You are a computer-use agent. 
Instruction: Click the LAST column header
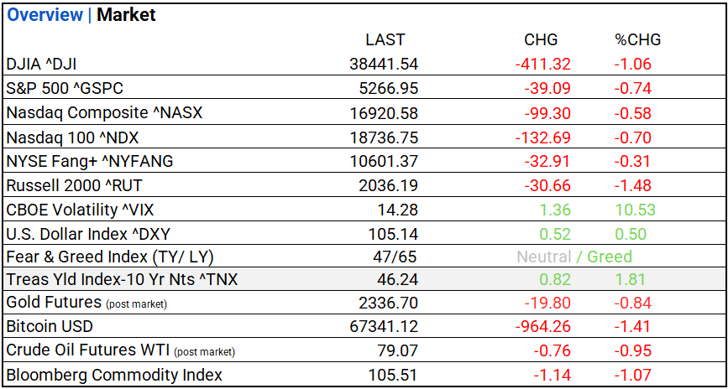click(385, 39)
